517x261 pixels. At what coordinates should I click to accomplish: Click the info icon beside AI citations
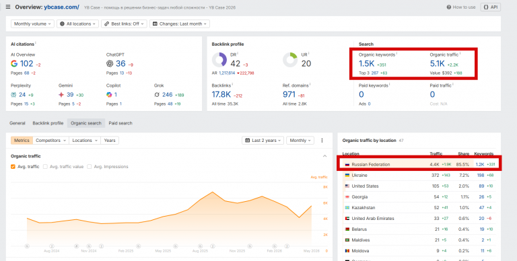tap(36, 43)
